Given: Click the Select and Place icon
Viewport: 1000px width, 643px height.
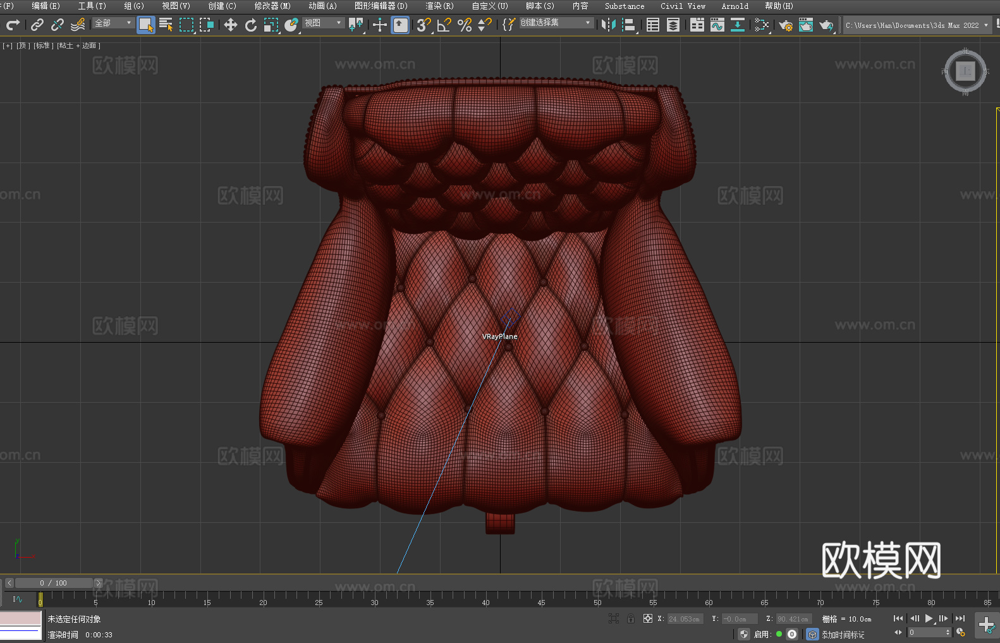Looking at the screenshot, I should (291, 25).
